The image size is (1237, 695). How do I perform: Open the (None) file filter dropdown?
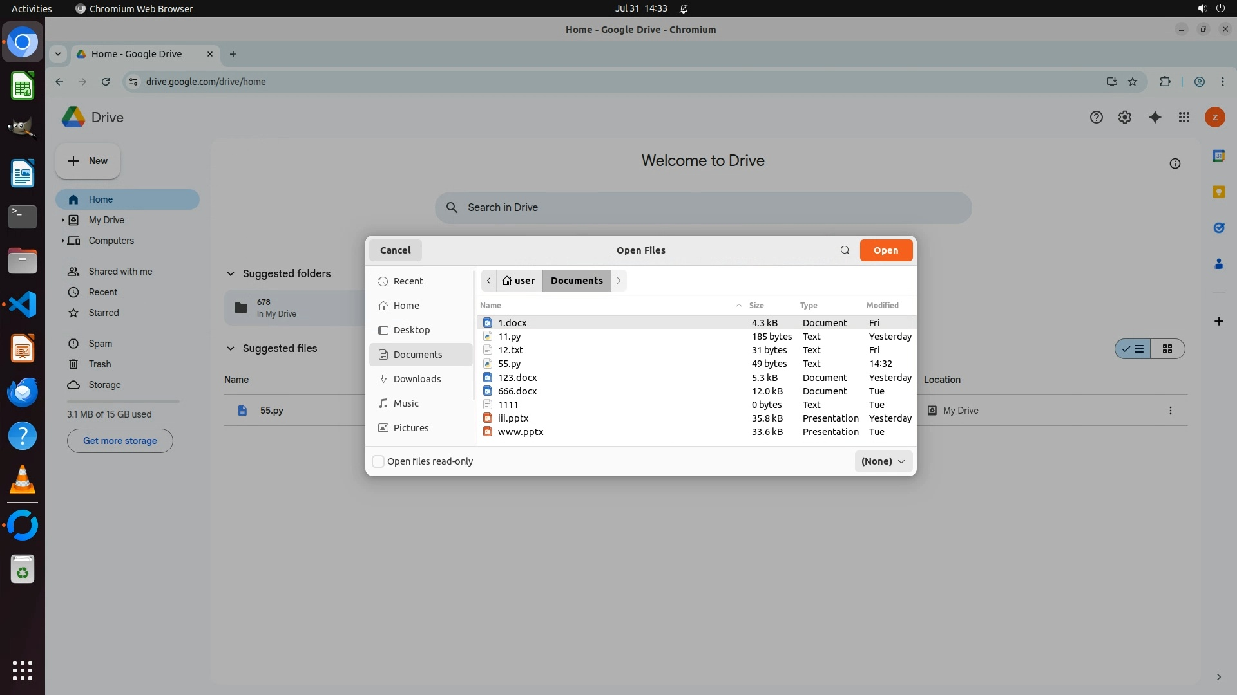click(x=883, y=461)
